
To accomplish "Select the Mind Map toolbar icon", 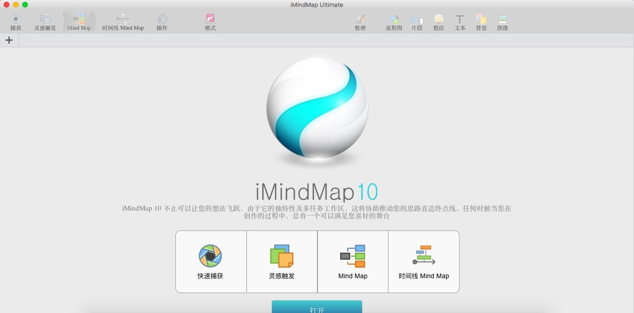I will [78, 21].
